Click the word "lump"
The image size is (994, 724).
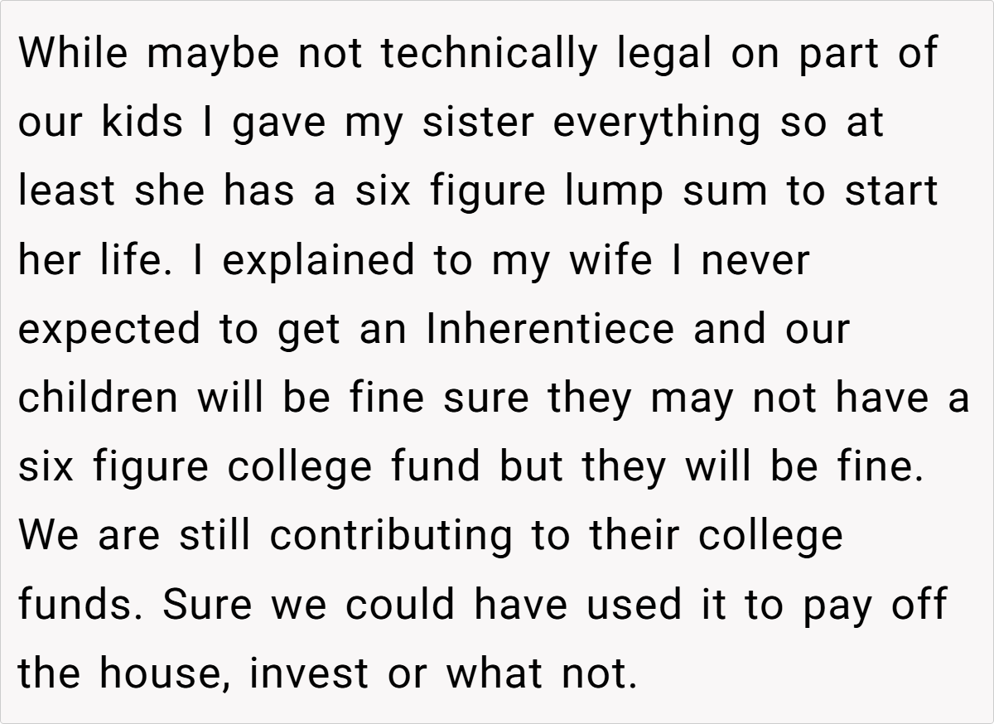tap(615, 191)
